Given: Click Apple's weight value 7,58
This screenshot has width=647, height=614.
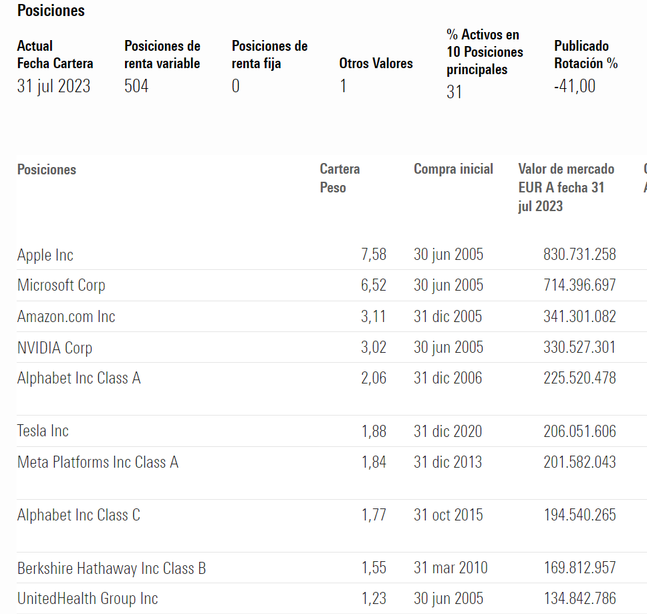Looking at the screenshot, I should [x=374, y=255].
